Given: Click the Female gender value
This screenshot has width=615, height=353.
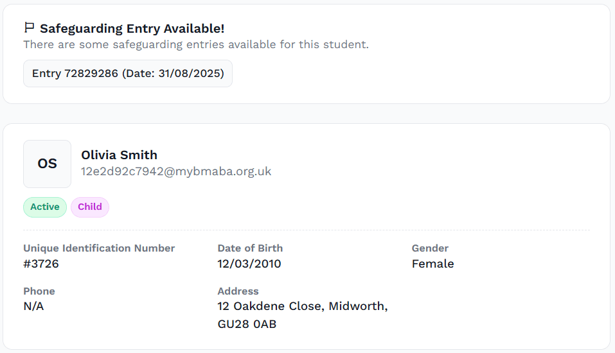Looking at the screenshot, I should 432,264.
